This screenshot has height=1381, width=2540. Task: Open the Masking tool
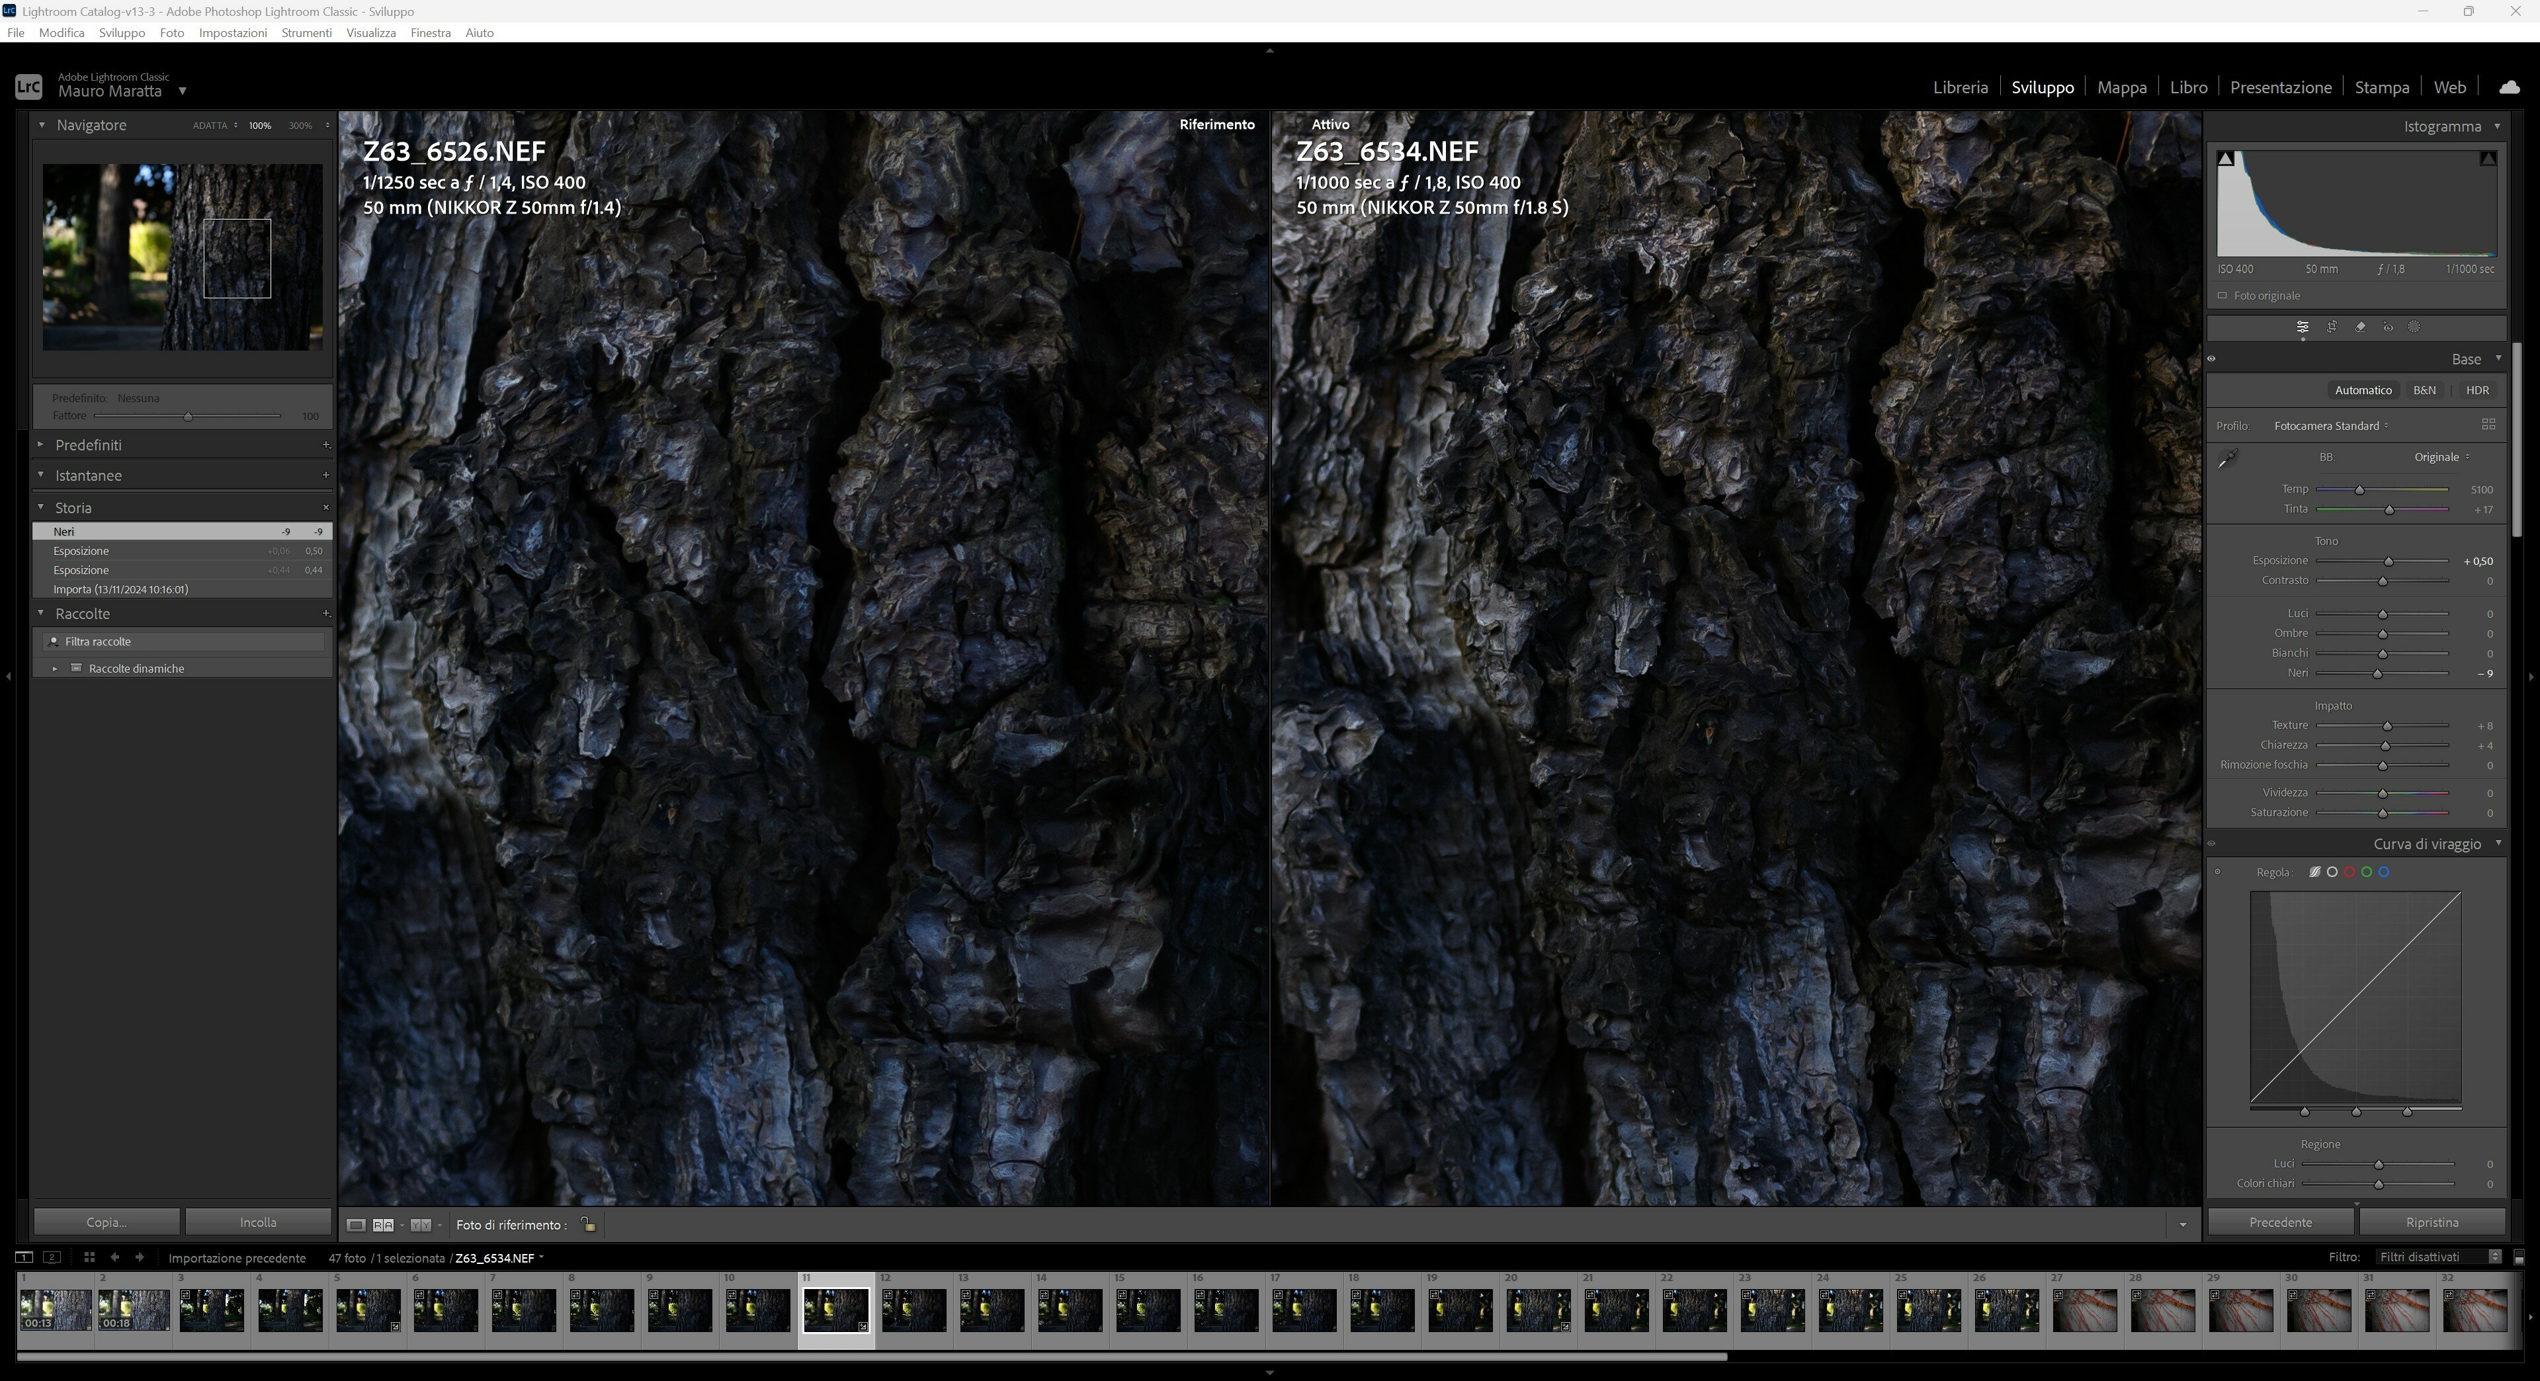pos(2415,327)
